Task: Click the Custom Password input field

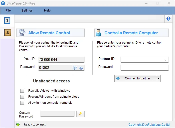Action: (57, 114)
